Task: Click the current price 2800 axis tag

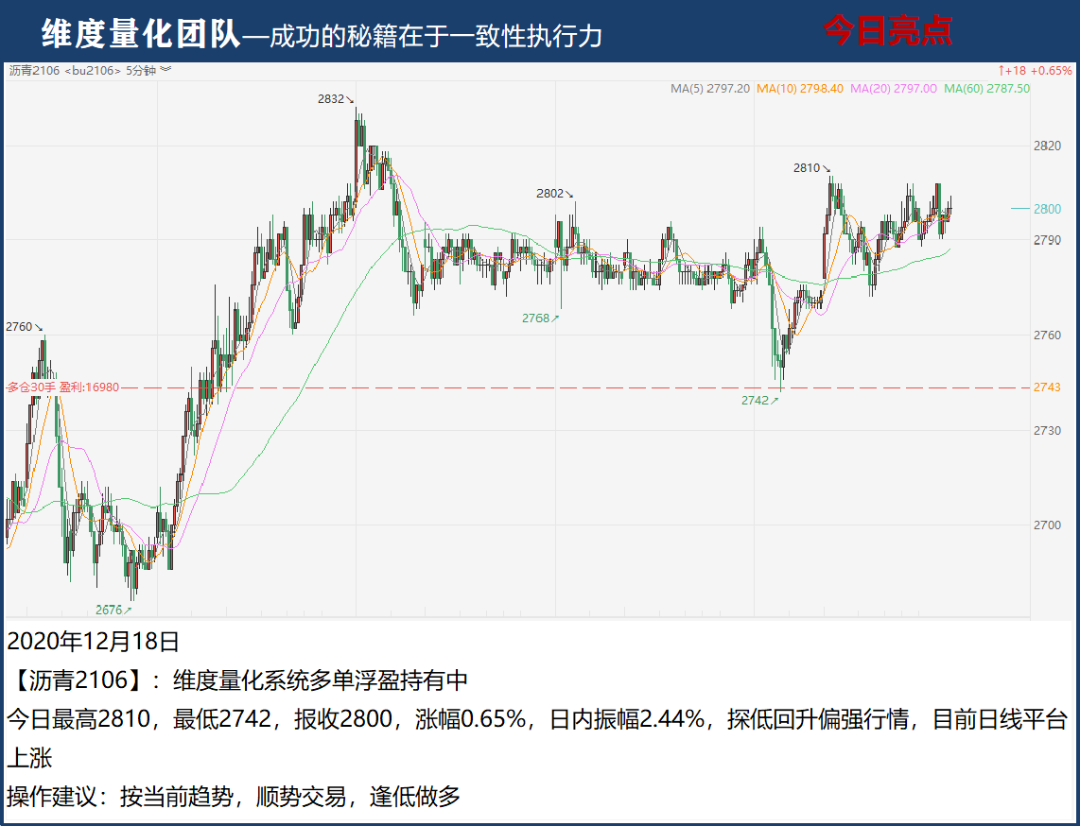Action: (1047, 209)
